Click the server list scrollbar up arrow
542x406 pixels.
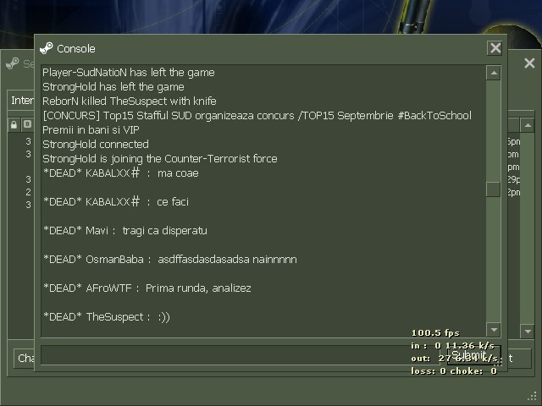[x=528, y=125]
